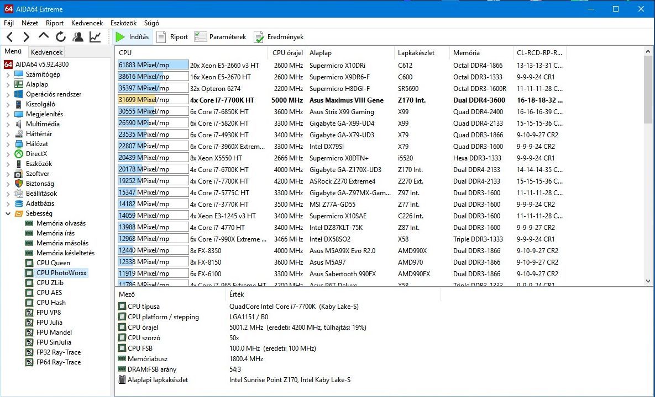
Task: Open the CPU Hash benchmark
Action: [x=51, y=303]
